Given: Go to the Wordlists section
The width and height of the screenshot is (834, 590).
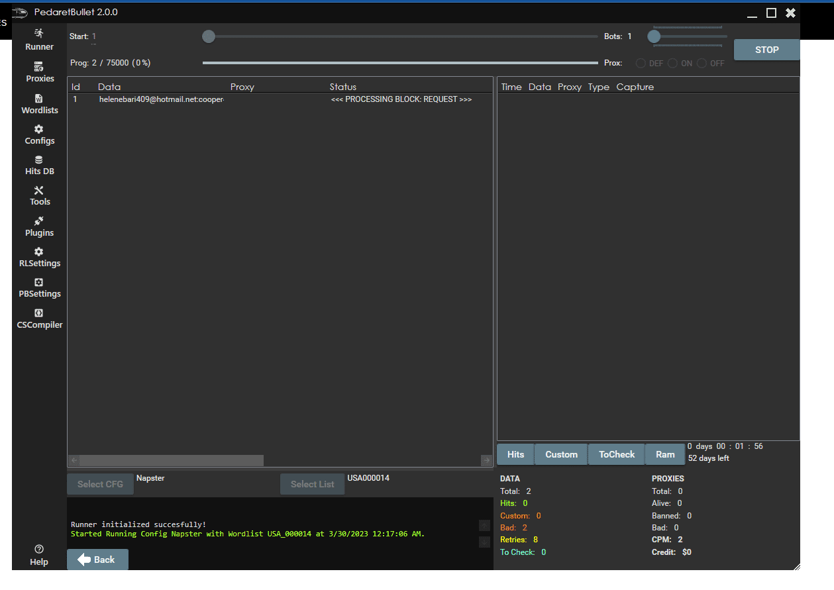Looking at the screenshot, I should coord(40,104).
